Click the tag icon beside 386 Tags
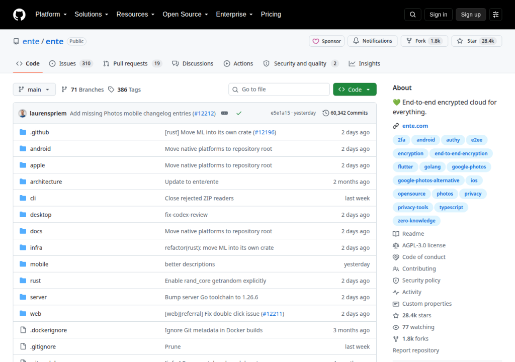Viewport: 515px width, 362px height. point(111,89)
